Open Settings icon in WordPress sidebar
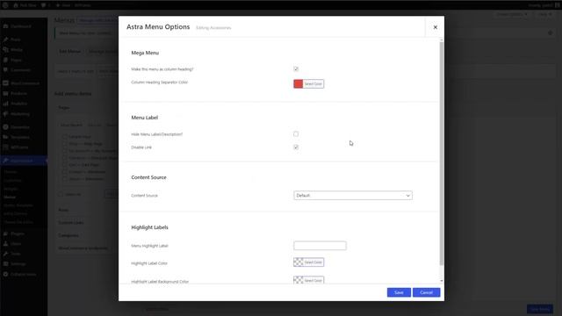Image resolution: width=562 pixels, height=316 pixels. point(6,263)
